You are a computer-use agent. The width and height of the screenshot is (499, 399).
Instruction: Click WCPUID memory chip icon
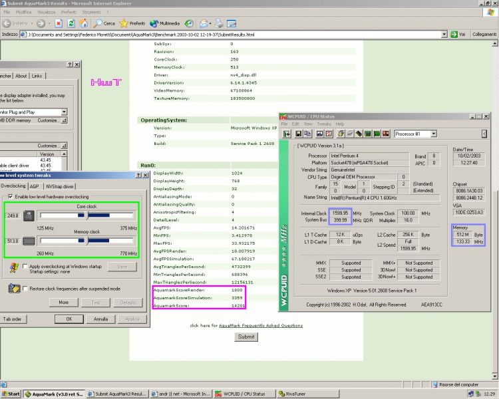(359, 134)
